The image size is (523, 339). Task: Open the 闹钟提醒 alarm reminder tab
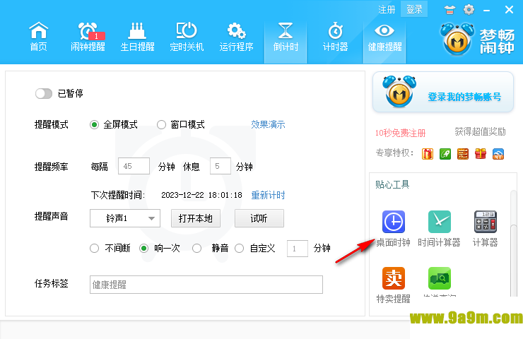88,37
